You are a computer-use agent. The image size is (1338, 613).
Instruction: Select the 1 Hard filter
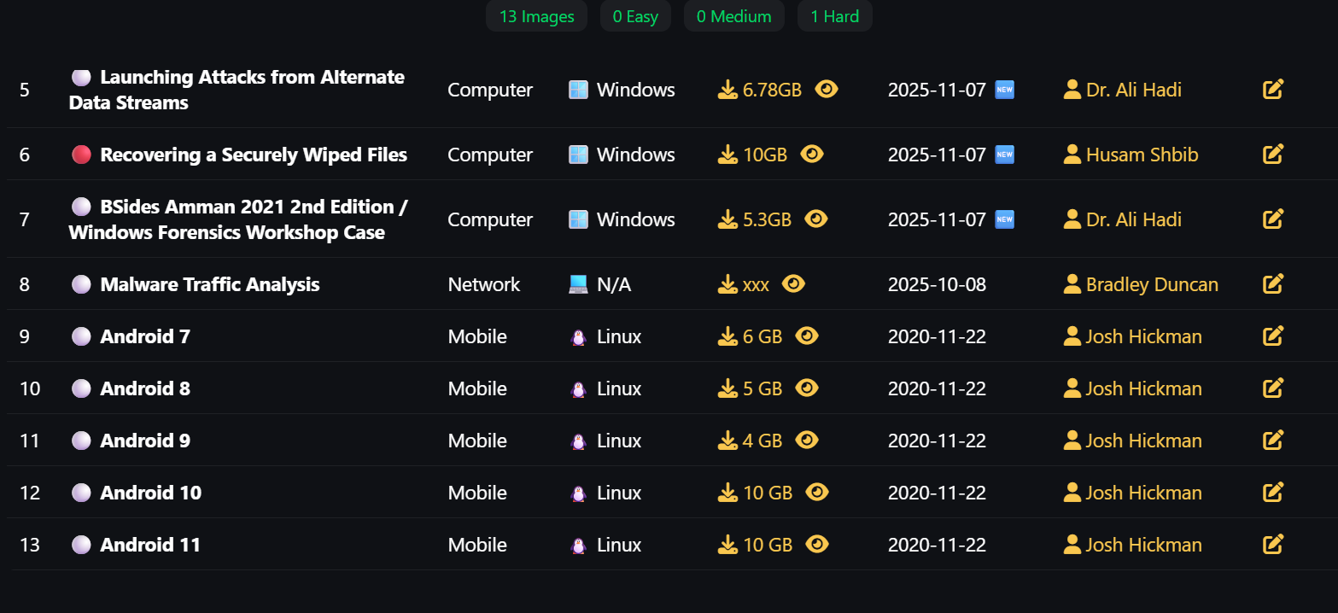(x=834, y=15)
